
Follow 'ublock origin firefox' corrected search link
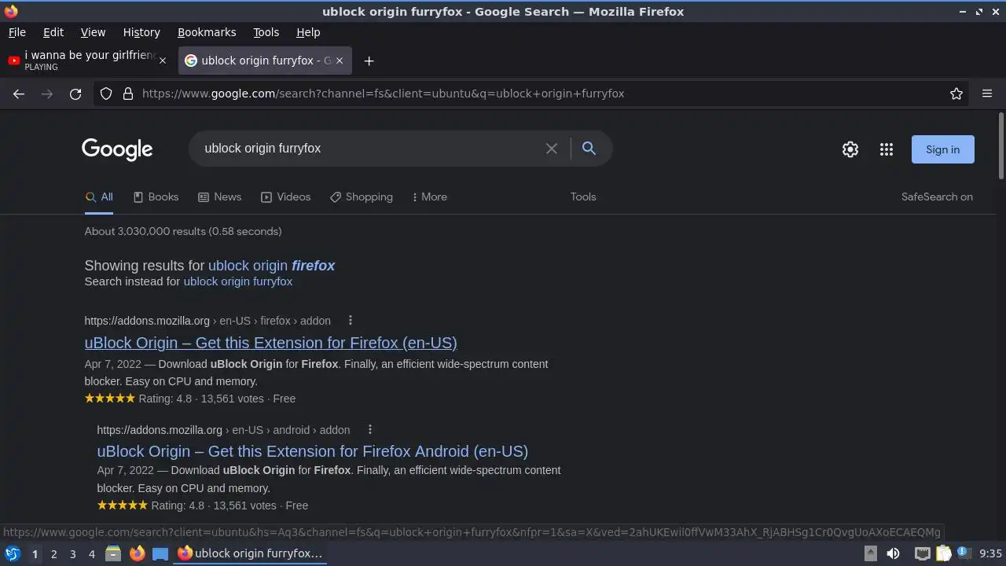tap(271, 266)
